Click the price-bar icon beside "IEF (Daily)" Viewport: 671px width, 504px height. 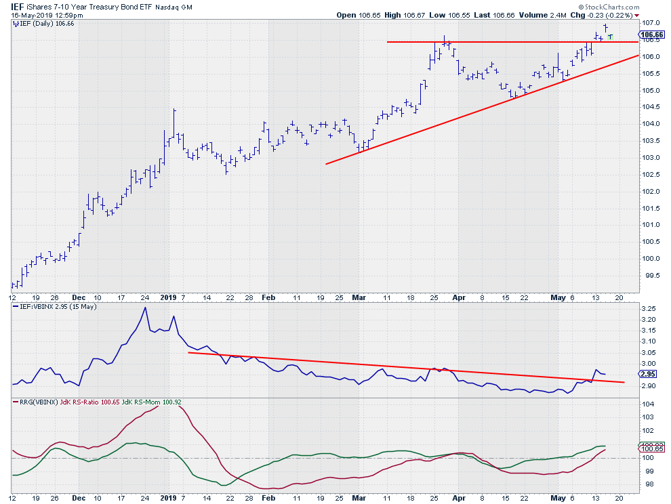(16, 24)
